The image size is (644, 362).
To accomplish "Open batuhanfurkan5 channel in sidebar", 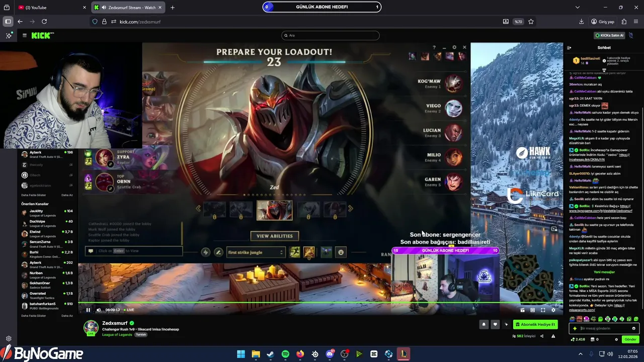I will [47, 306].
